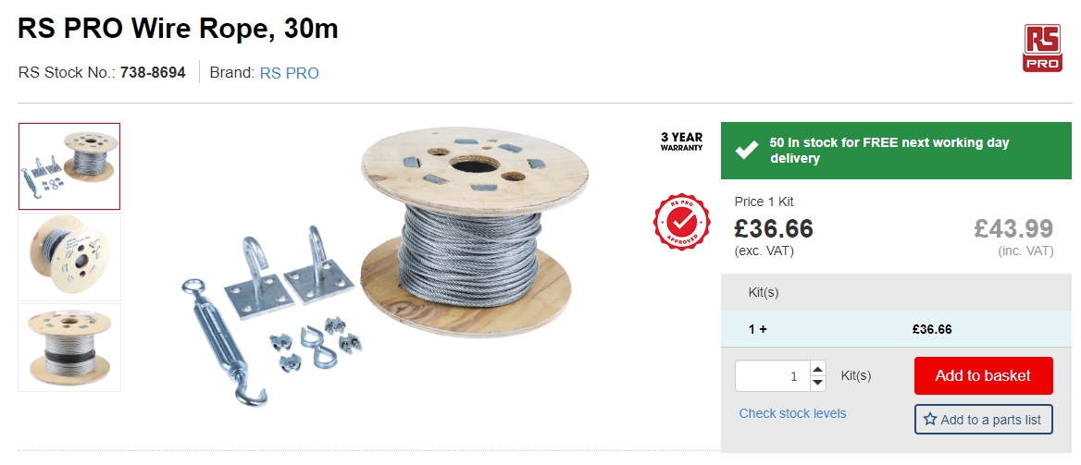Open the Check stock levels link
The image size is (1081, 465).
(x=792, y=413)
